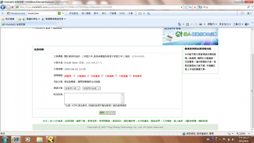Select 內容重複 radio button
The height and width of the screenshot is (143, 254).
[88, 76]
